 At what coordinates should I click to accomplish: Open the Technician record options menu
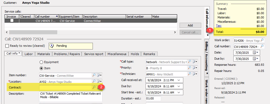point(195,74)
